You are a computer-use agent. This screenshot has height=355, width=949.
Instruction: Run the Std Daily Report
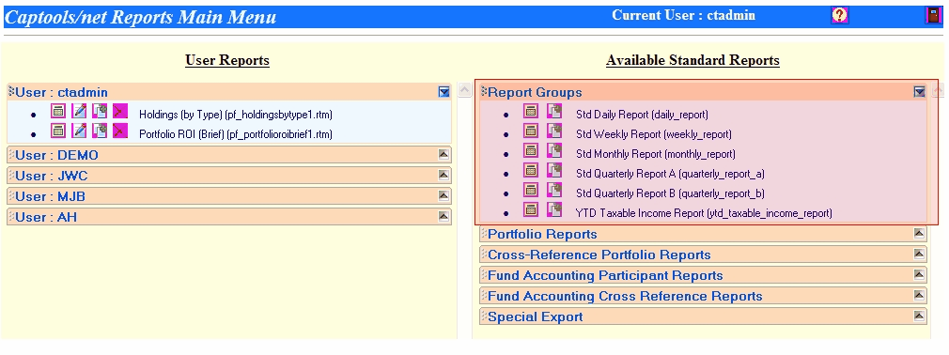pyautogui.click(x=531, y=111)
